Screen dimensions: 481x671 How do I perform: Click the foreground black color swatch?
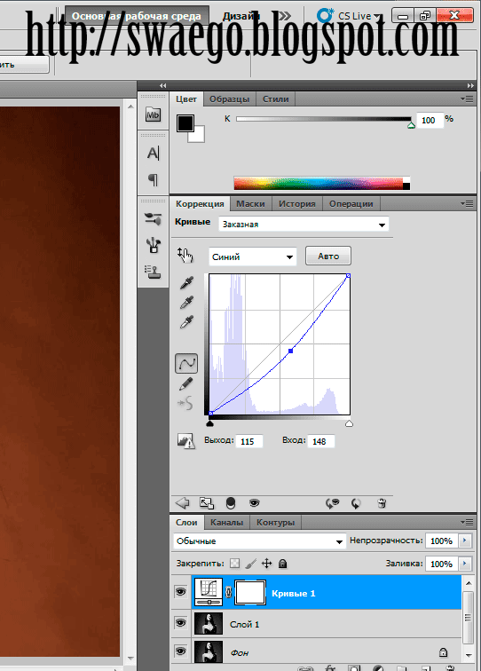click(x=185, y=122)
